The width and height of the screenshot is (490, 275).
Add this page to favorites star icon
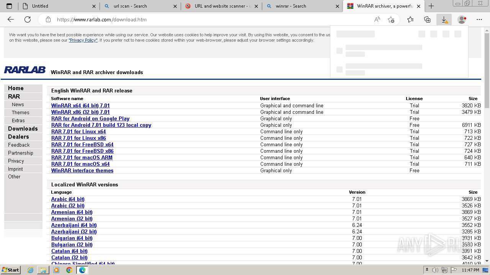point(391,19)
